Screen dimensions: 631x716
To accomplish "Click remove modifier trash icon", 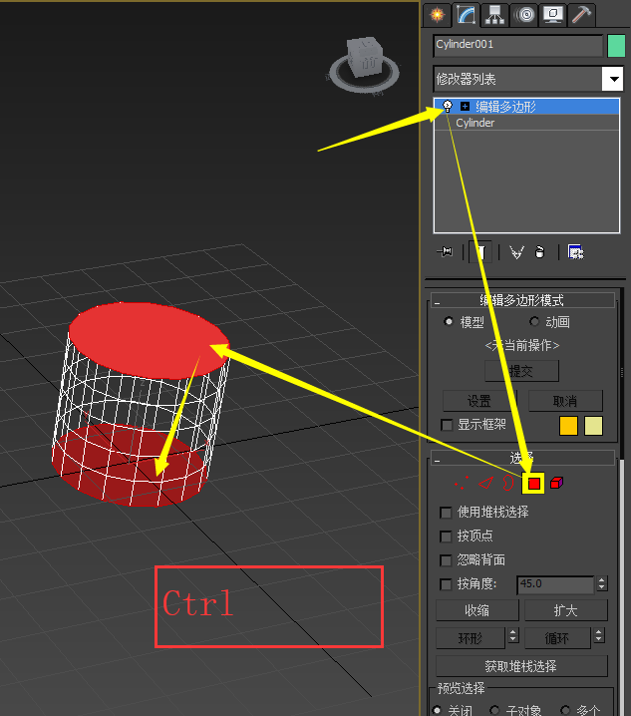I will 539,252.
